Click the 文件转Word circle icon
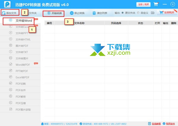 [11, 20]
